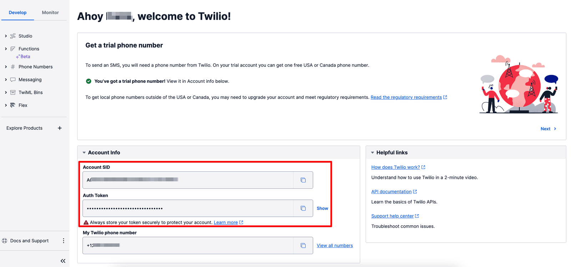The image size is (571, 267).
Task: Show the hidden Auth Token value
Action: [x=322, y=208]
